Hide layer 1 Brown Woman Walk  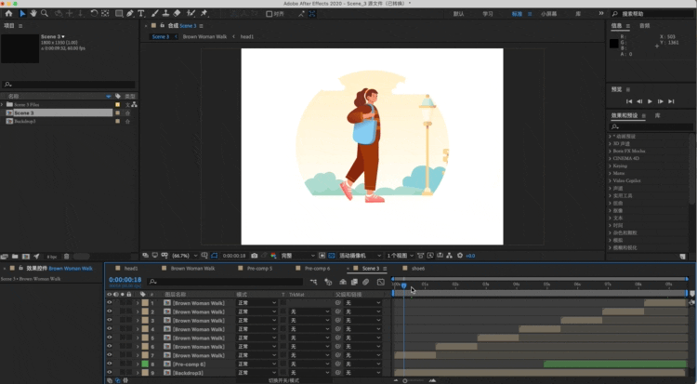[109, 303]
